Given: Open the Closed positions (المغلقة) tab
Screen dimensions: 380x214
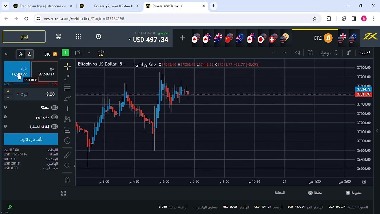Looking at the screenshot, I should pos(279,193).
